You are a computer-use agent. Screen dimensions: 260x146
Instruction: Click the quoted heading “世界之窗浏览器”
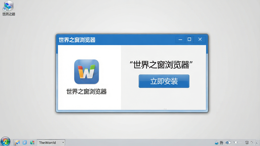[x=161, y=65]
